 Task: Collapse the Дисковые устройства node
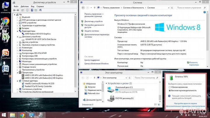pyautogui.click(x=17, y=37)
